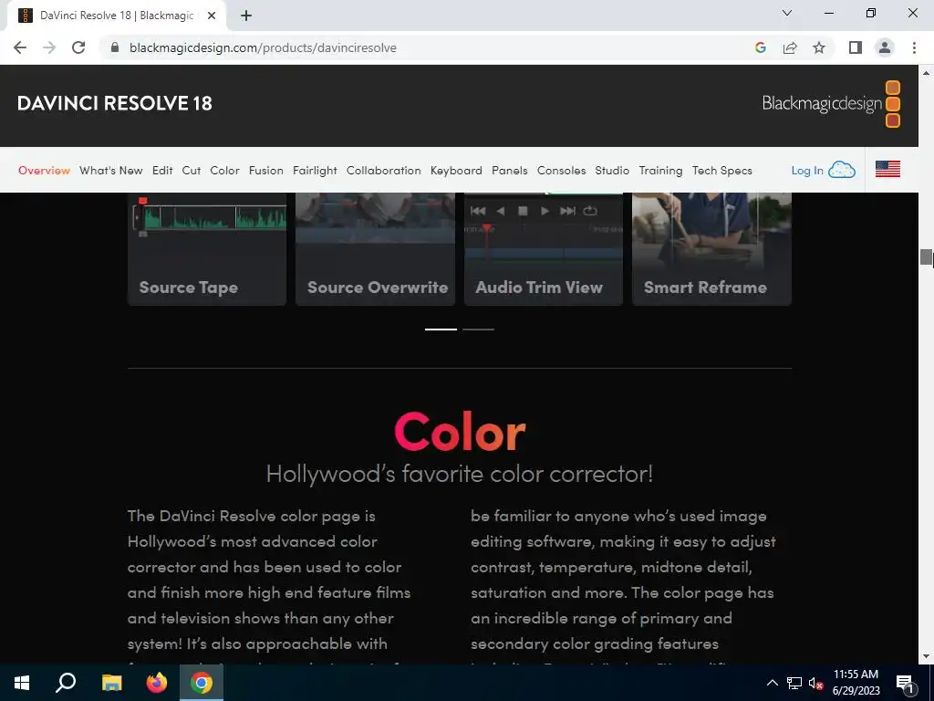
Task: Open the Fusion page link
Action: [x=265, y=171]
